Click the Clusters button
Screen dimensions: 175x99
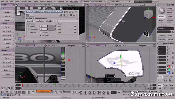coord(170,39)
